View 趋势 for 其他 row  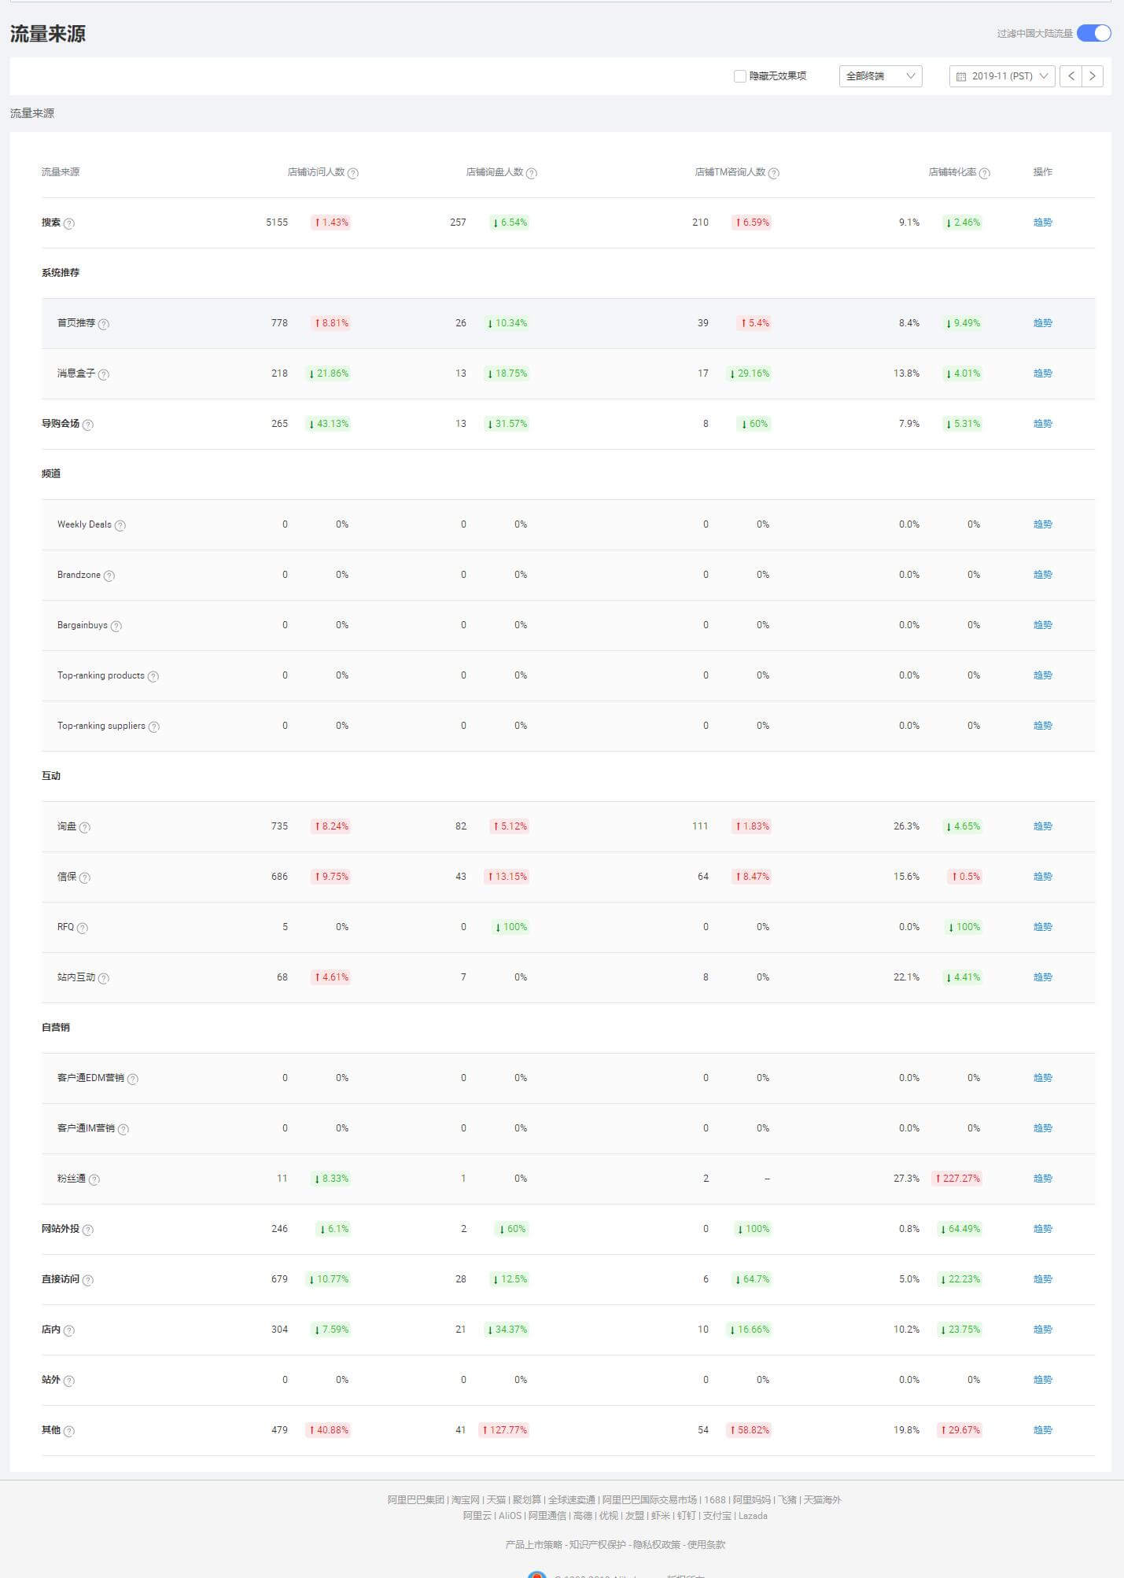point(1042,1430)
